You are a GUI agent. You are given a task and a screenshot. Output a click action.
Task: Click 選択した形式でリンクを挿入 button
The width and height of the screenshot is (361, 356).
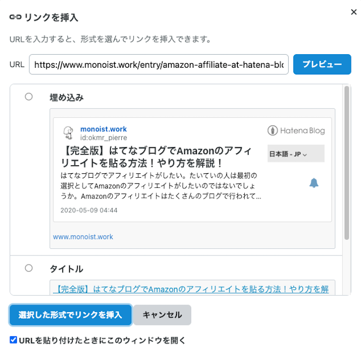pyautogui.click(x=71, y=315)
